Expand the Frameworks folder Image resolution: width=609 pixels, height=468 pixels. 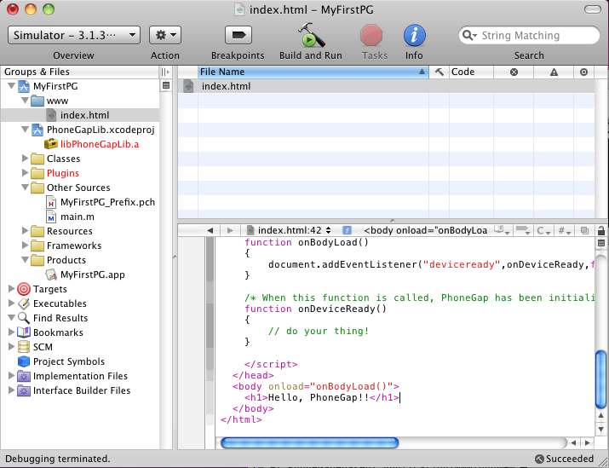[x=26, y=246]
